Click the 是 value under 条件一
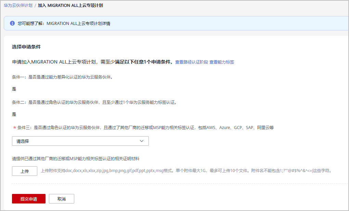This screenshot has height=211, width=349. (x=14, y=89)
